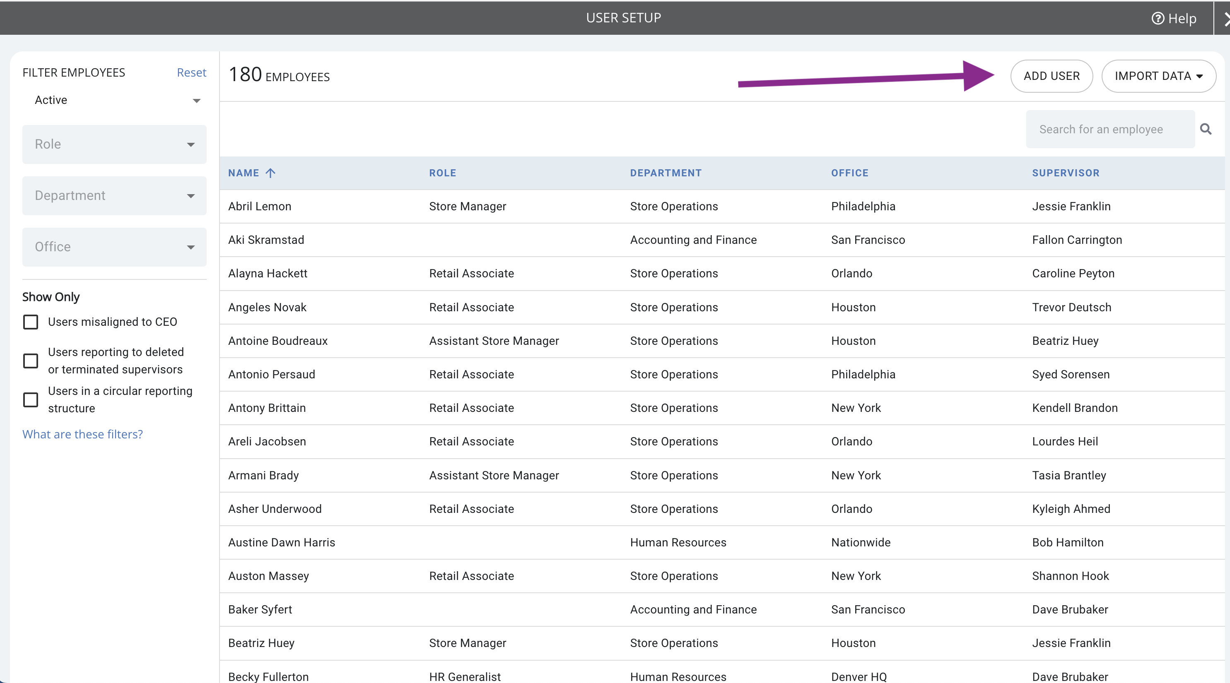This screenshot has width=1230, height=683.
Task: Select Antonio Persaud
Action: pos(272,375)
